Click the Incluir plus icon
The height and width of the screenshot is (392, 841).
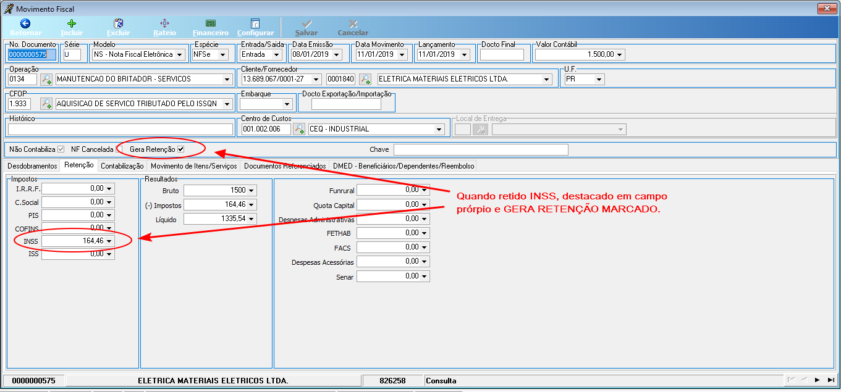point(72,23)
